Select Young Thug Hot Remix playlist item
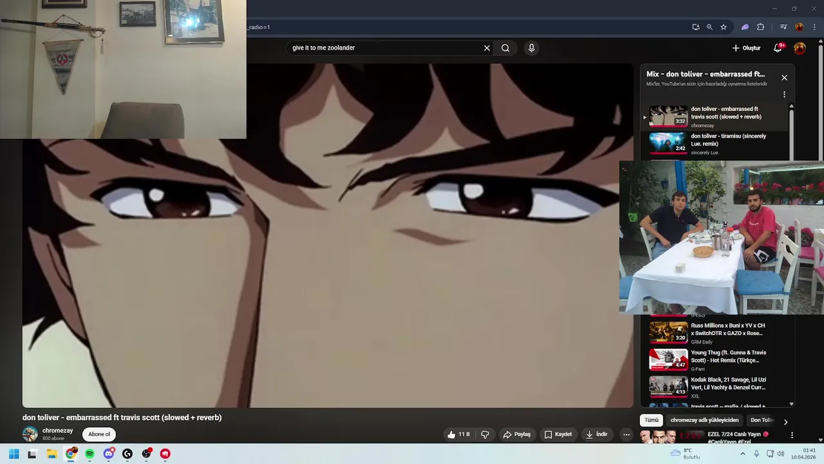This screenshot has height=464, width=824. (718, 360)
